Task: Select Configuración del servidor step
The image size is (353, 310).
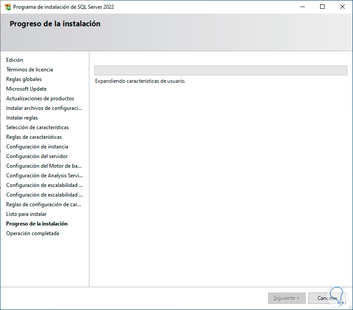Action: pos(37,156)
